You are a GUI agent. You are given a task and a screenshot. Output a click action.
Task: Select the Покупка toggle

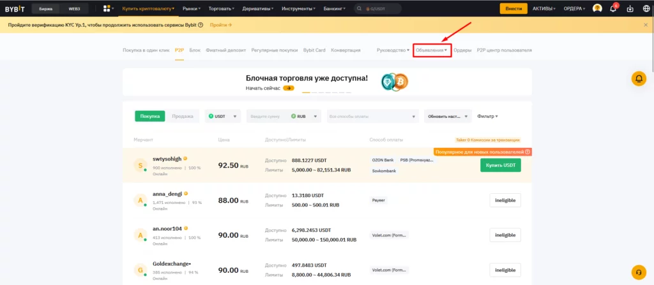point(149,116)
